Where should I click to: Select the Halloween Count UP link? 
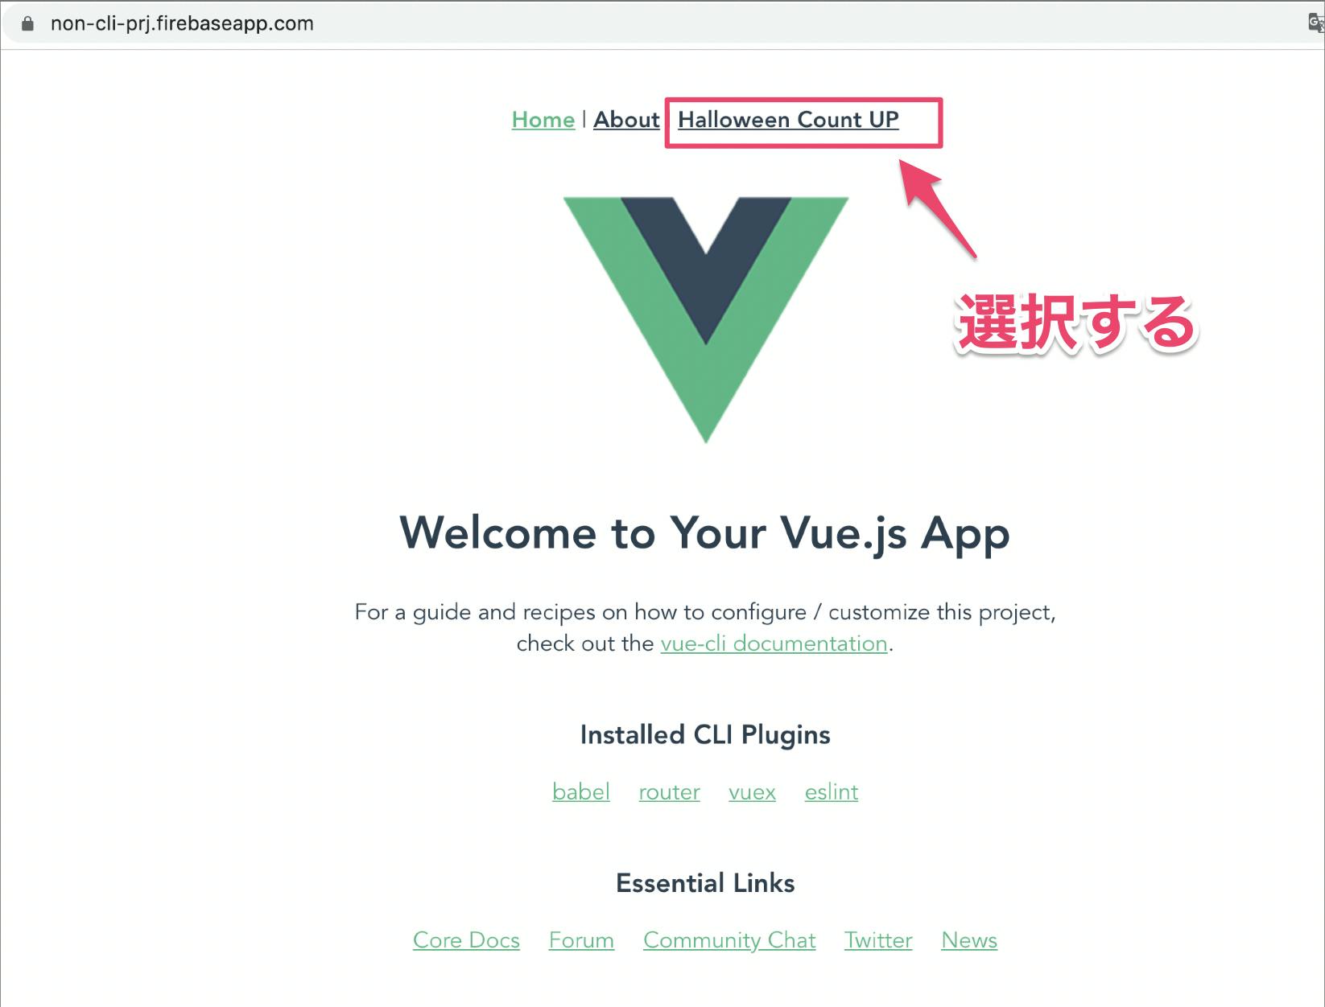788,120
